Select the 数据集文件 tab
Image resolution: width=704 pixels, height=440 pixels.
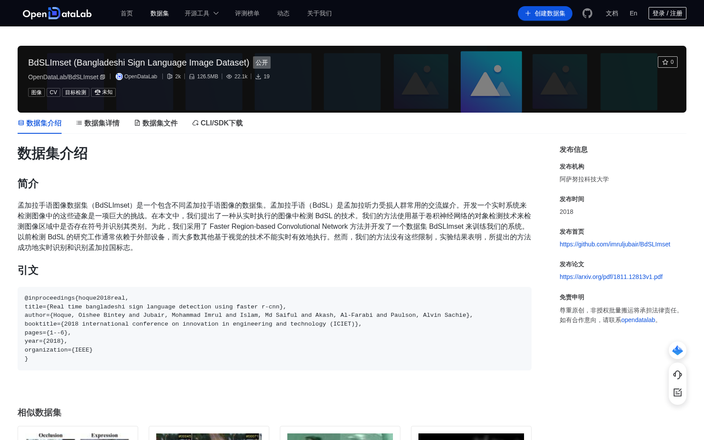click(156, 123)
